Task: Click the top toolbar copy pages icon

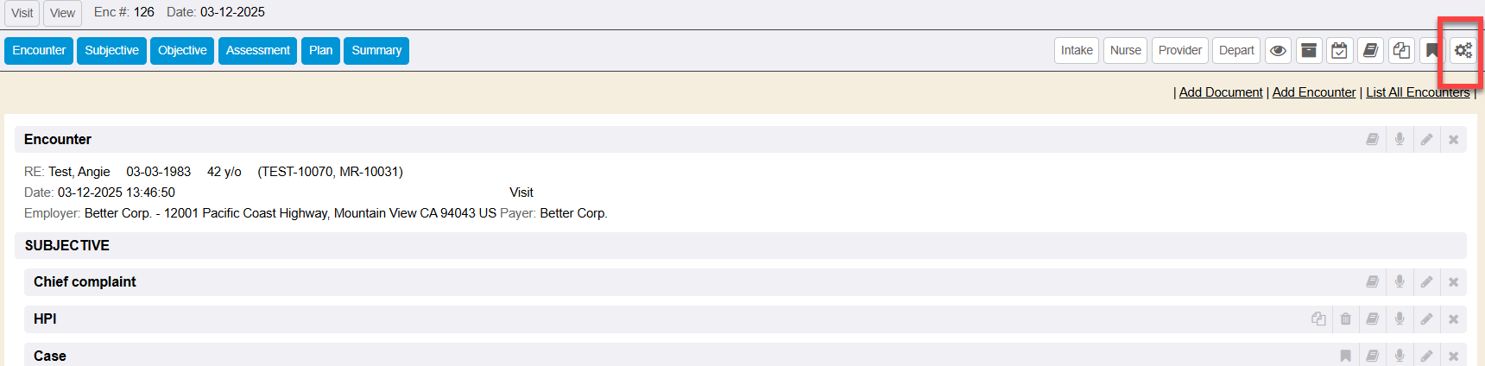Action: [1401, 51]
